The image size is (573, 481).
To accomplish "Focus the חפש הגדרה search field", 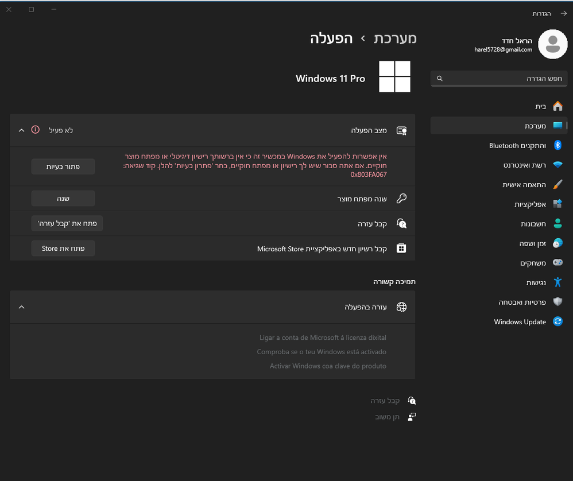I will coord(499,79).
